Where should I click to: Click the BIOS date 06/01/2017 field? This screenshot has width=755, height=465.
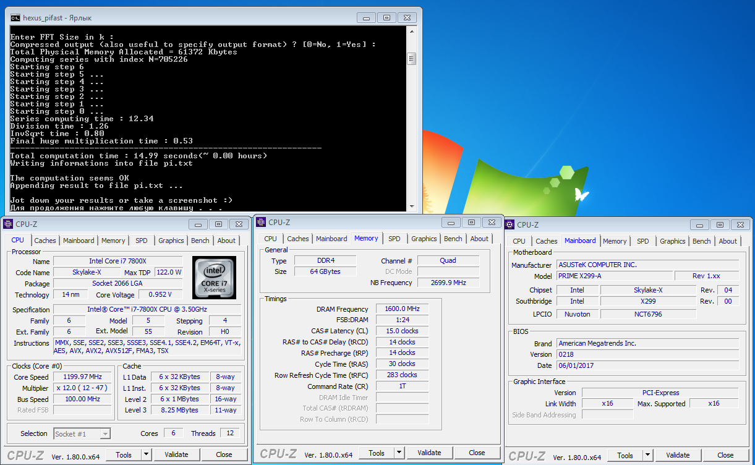[648, 365]
